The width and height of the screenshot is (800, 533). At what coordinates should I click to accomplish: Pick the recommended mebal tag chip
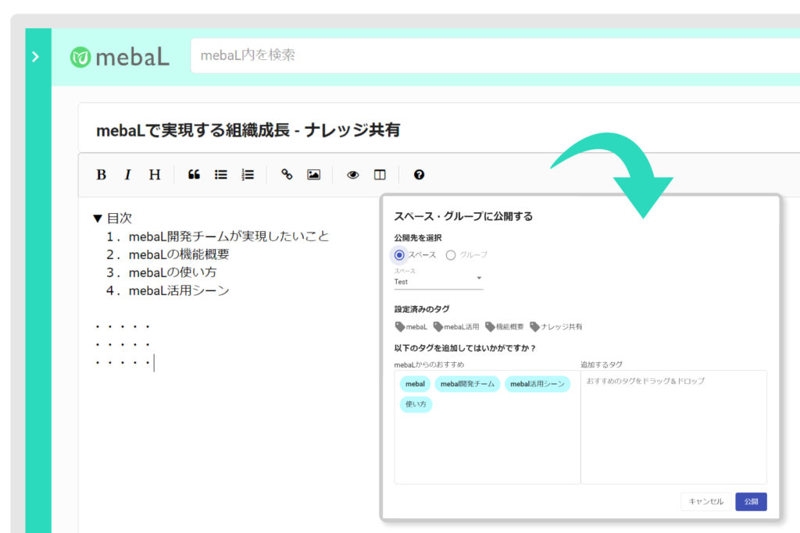415,384
